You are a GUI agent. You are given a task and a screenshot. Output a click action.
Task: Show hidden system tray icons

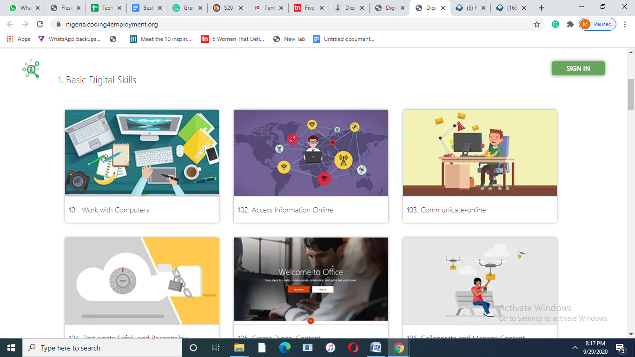coord(575,348)
